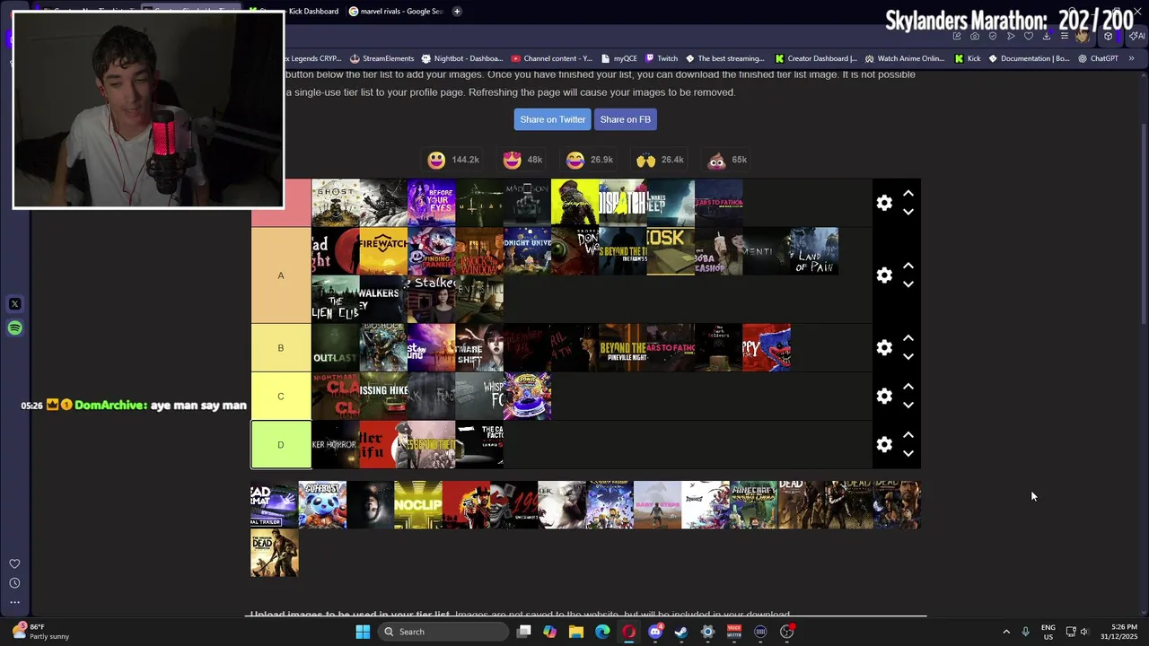Move the D tier row down
Image resolution: width=1149 pixels, height=646 pixels.
908,454
